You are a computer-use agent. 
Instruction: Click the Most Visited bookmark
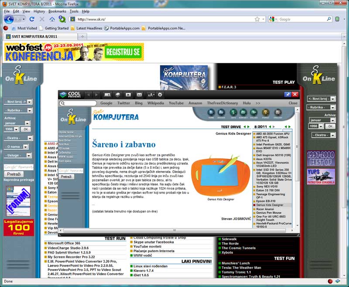click(x=24, y=28)
